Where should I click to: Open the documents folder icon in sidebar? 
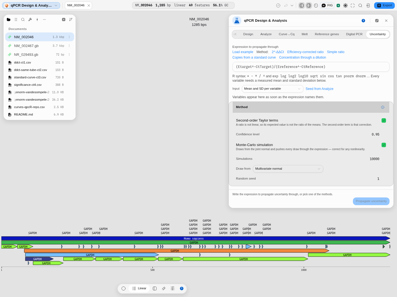click(9, 20)
